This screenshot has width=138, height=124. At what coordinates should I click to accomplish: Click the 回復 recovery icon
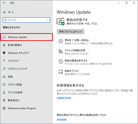point(4,76)
